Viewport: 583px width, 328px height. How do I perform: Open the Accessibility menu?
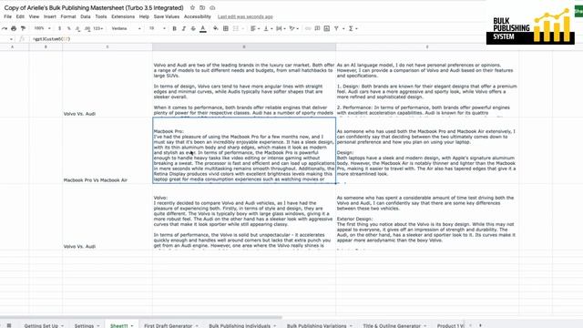(198, 16)
